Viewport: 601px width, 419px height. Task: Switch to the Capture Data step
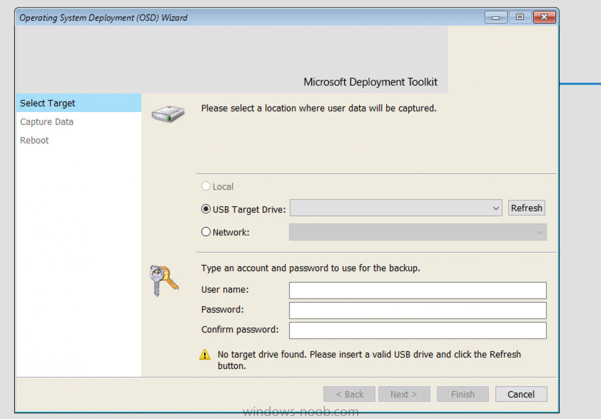pyautogui.click(x=47, y=122)
